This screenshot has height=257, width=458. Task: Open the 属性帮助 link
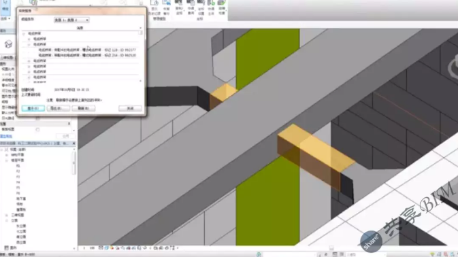[6, 136]
